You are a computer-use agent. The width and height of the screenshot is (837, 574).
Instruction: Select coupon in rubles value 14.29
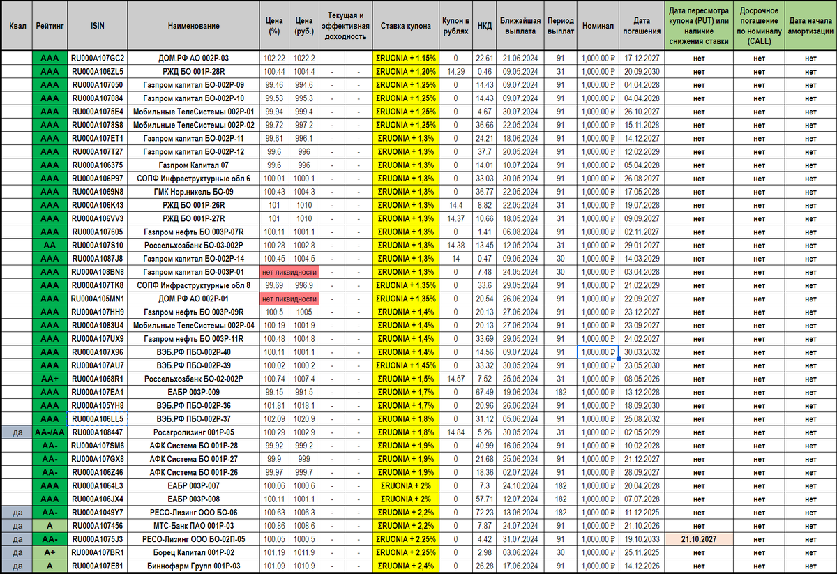point(455,71)
